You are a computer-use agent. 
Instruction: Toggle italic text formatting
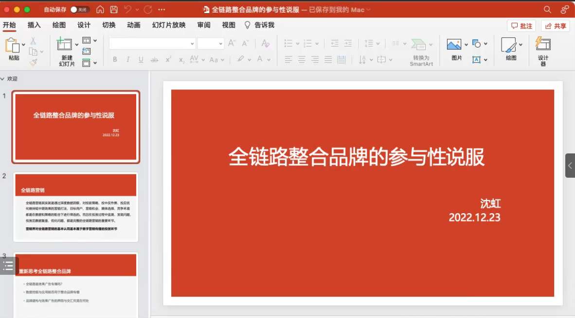pyautogui.click(x=128, y=60)
